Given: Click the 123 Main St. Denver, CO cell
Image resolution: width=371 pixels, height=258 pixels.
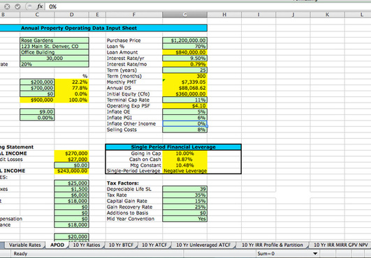Looking at the screenshot, I should pyautogui.click(x=54, y=46).
